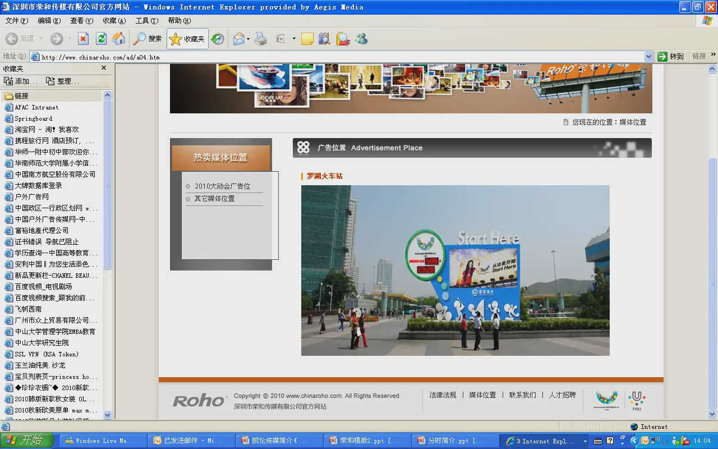
Task: Open the 查看(V) menu
Action: click(x=81, y=21)
